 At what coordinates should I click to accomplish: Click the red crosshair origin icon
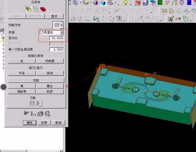[182, 3]
